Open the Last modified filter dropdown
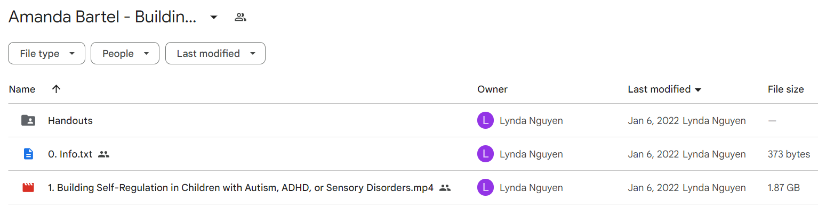 [x=215, y=53]
